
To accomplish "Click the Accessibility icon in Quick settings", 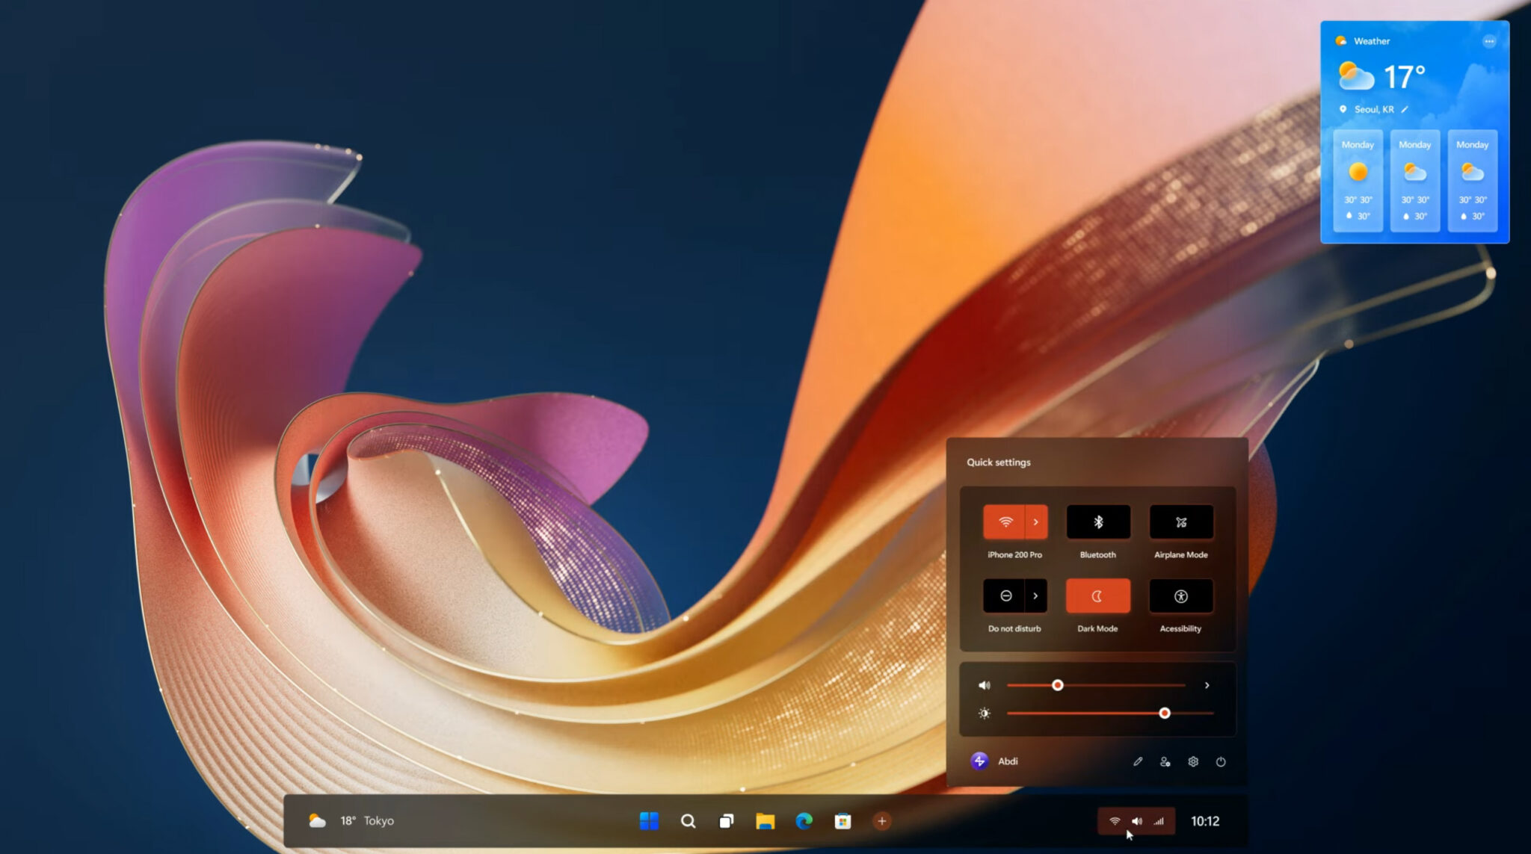I will [1181, 595].
